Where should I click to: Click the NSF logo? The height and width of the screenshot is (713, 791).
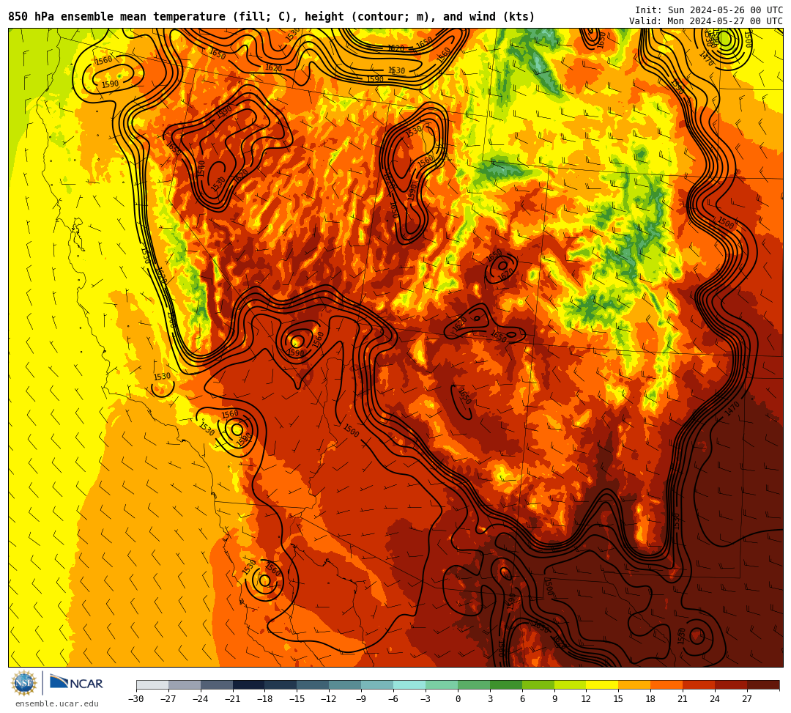coord(23,684)
